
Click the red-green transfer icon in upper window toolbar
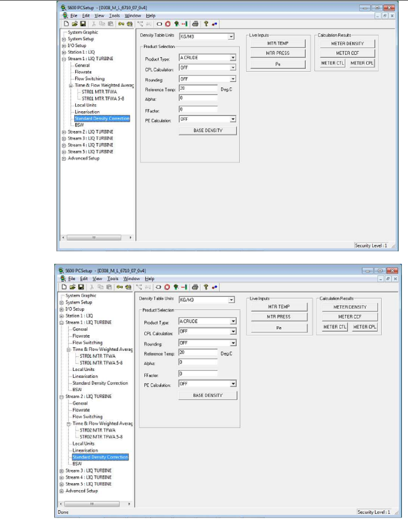[184, 24]
